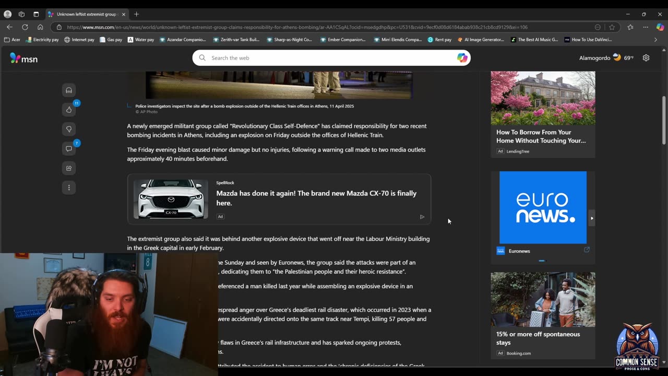This screenshot has height=376, width=668.
Task: Open the 'Electricity pay' bookmark
Action: 42,40
